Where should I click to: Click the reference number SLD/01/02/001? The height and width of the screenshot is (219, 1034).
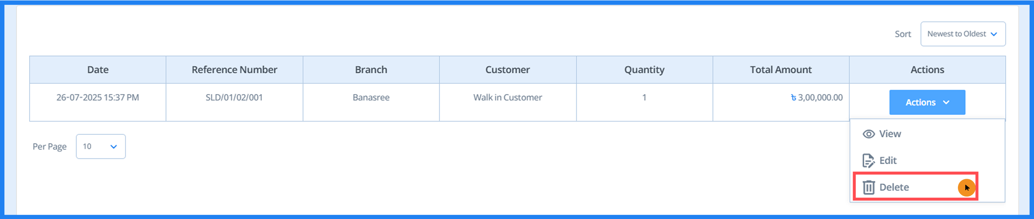[234, 97]
